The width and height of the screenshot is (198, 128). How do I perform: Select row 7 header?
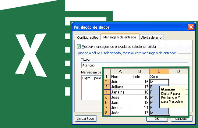tap(107, 108)
